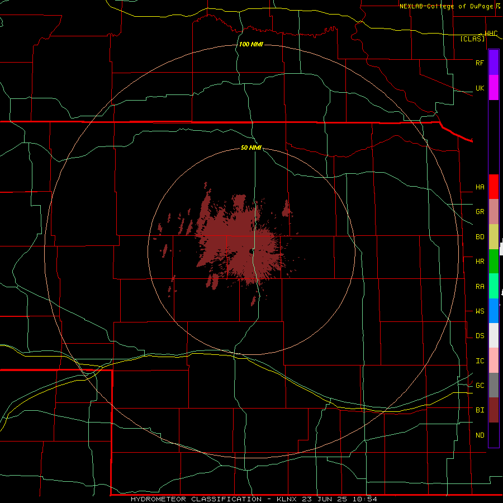Image resolution: width=503 pixels, height=503 pixels.
Task: Click the 'GR' legend label
Action: pyautogui.click(x=480, y=212)
